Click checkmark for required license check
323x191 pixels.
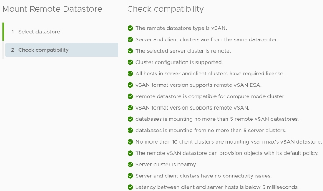130,74
